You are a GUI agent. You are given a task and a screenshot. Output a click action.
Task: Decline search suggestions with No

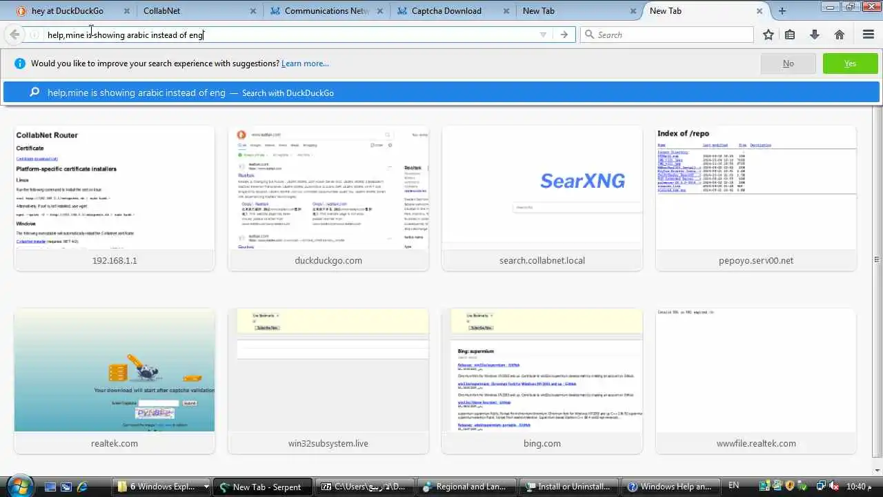788,64
